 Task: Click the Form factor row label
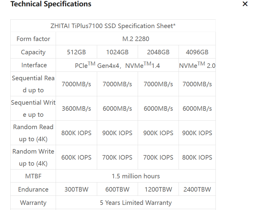[33, 39]
